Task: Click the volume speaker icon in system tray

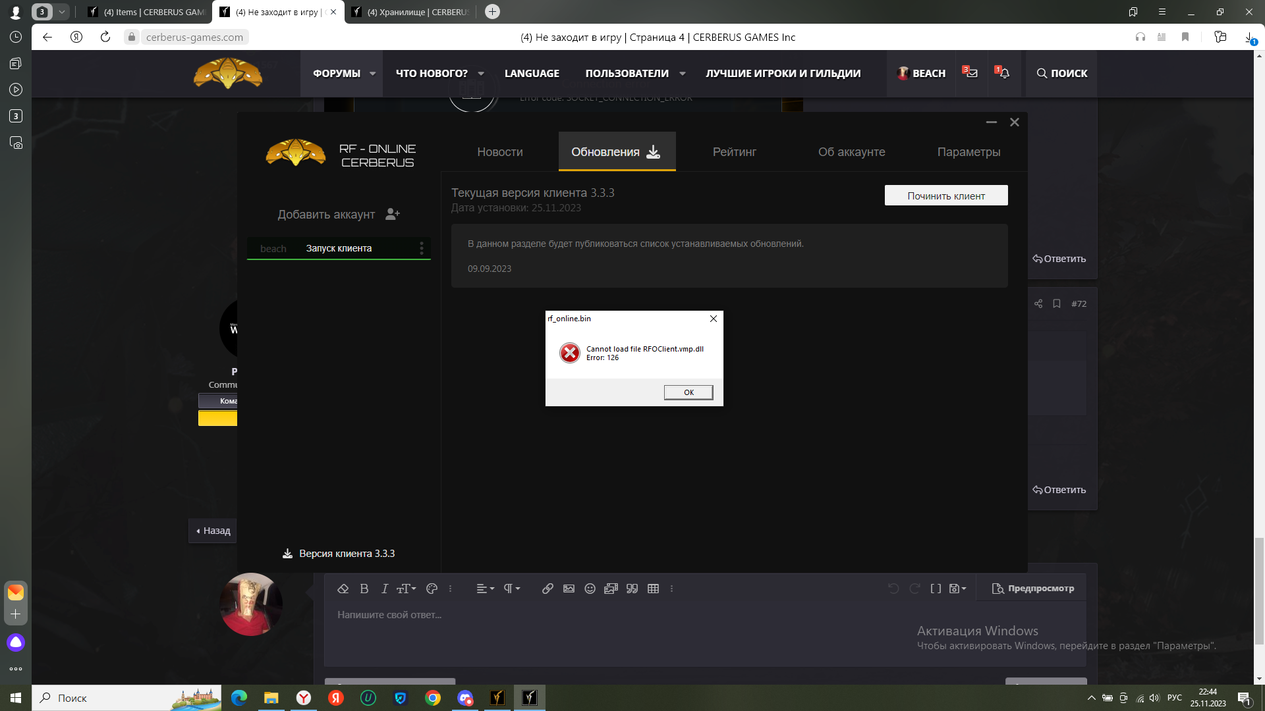Action: (1154, 698)
